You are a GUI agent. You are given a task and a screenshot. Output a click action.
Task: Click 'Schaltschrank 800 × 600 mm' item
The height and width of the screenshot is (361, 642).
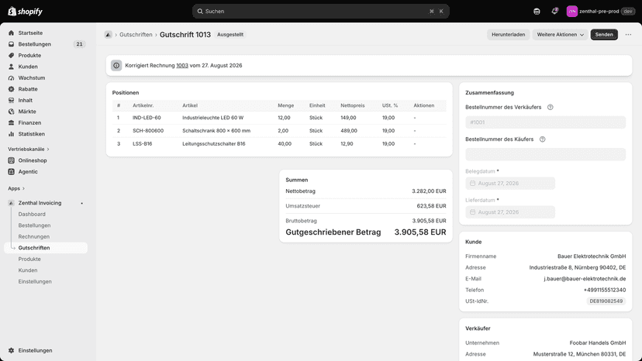click(x=216, y=131)
